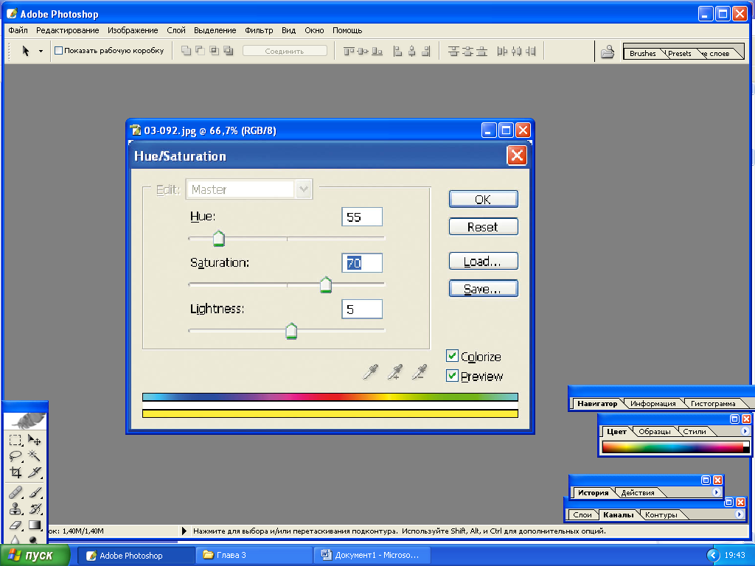Click Align Right Edges icon
This screenshot has height=566, width=755.
click(426, 51)
